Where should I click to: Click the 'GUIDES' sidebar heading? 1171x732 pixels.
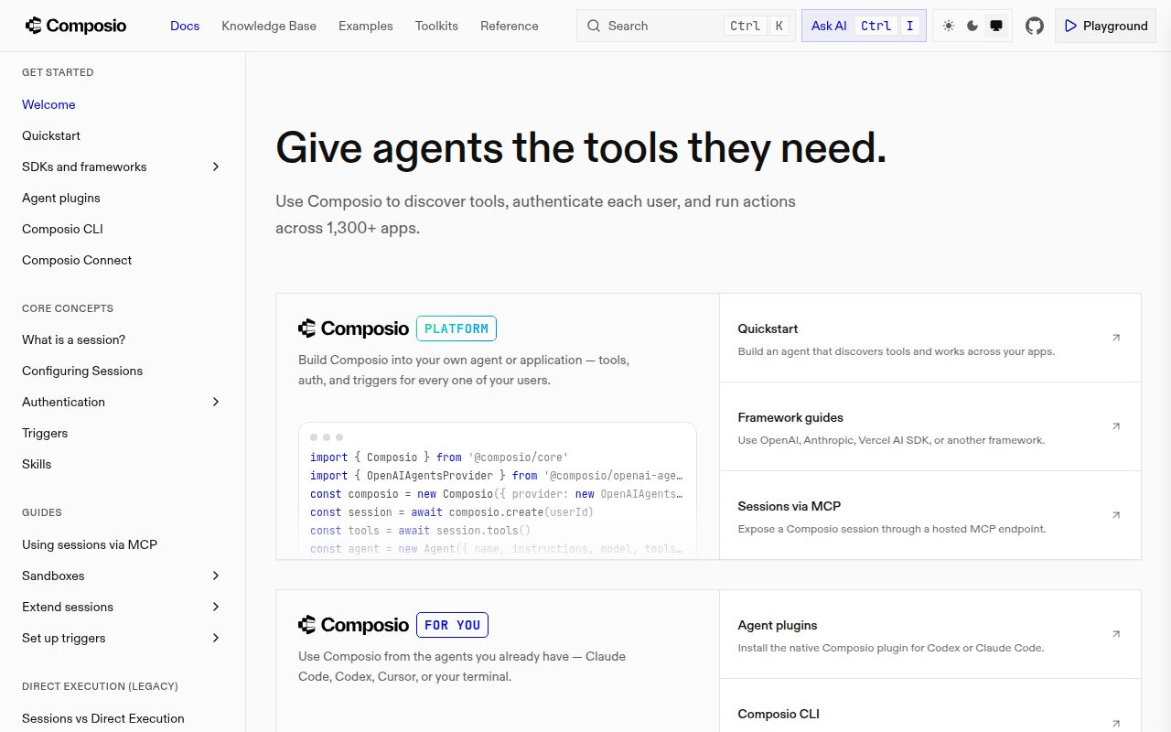[42, 512]
